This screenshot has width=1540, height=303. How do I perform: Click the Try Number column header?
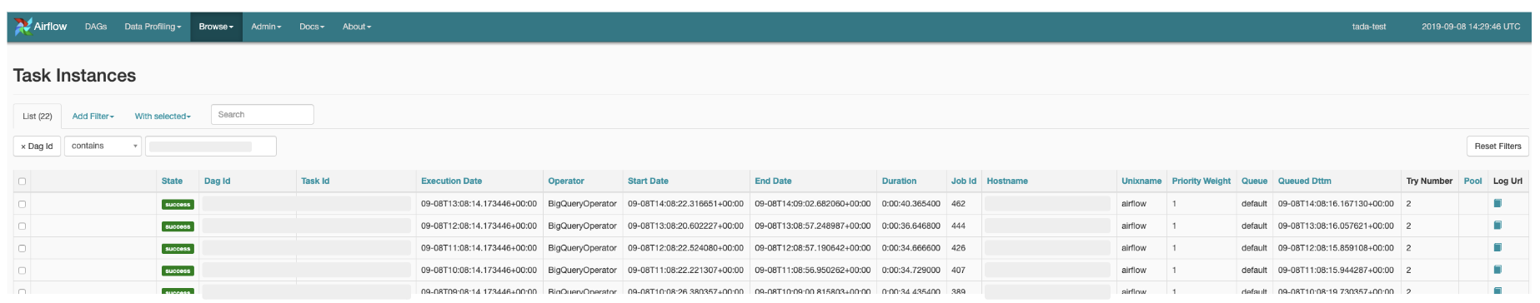(x=1429, y=181)
